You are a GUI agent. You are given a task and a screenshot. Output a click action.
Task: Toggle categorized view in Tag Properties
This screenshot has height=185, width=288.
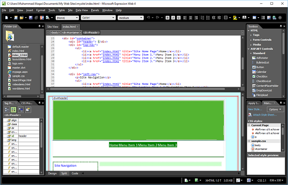click(7, 110)
